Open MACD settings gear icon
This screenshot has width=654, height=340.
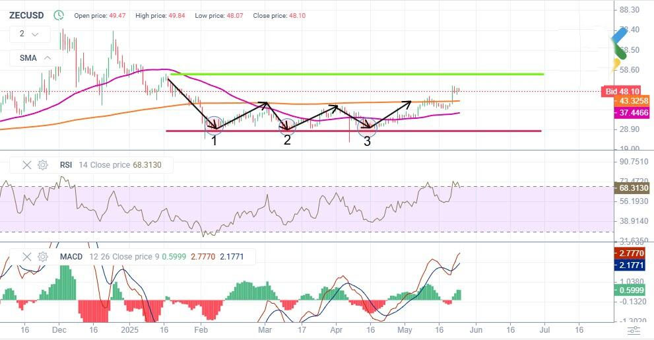click(x=43, y=256)
